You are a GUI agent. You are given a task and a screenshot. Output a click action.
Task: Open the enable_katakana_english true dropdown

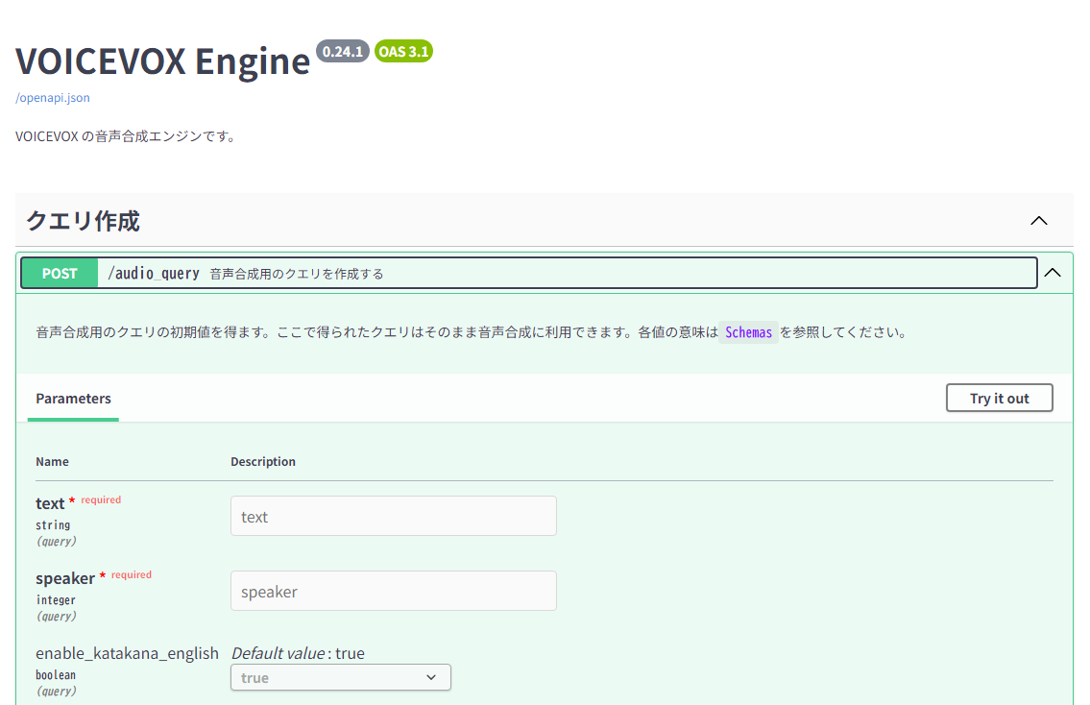click(x=341, y=677)
